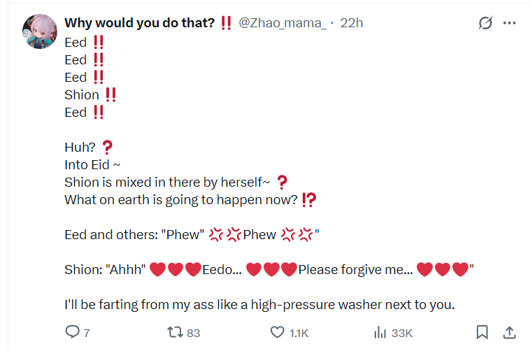Click the reply speech-bubble icon
530x351 pixels.
tap(72, 332)
